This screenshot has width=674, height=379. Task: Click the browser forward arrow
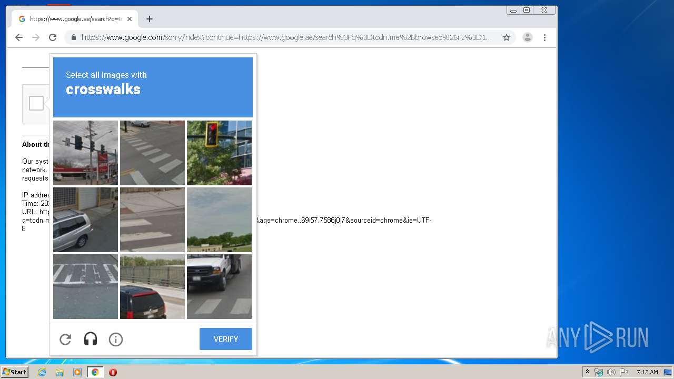click(x=36, y=37)
